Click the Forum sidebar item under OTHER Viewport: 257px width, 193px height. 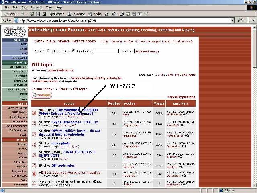coord(15,144)
